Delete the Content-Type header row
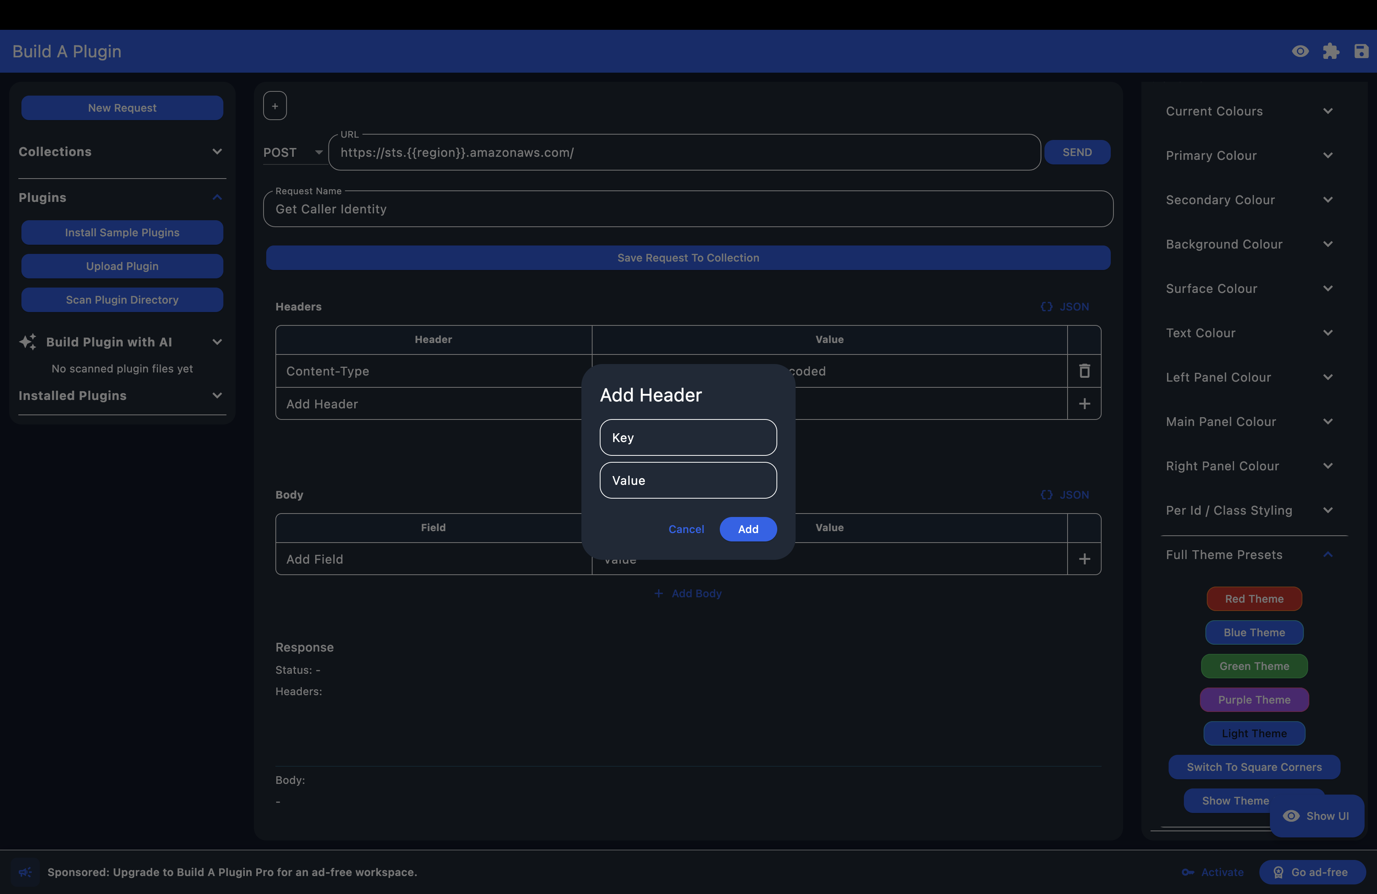 tap(1084, 371)
